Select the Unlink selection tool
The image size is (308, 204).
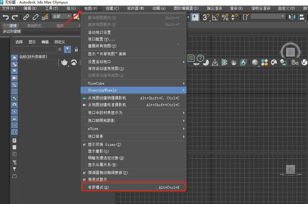(35, 17)
